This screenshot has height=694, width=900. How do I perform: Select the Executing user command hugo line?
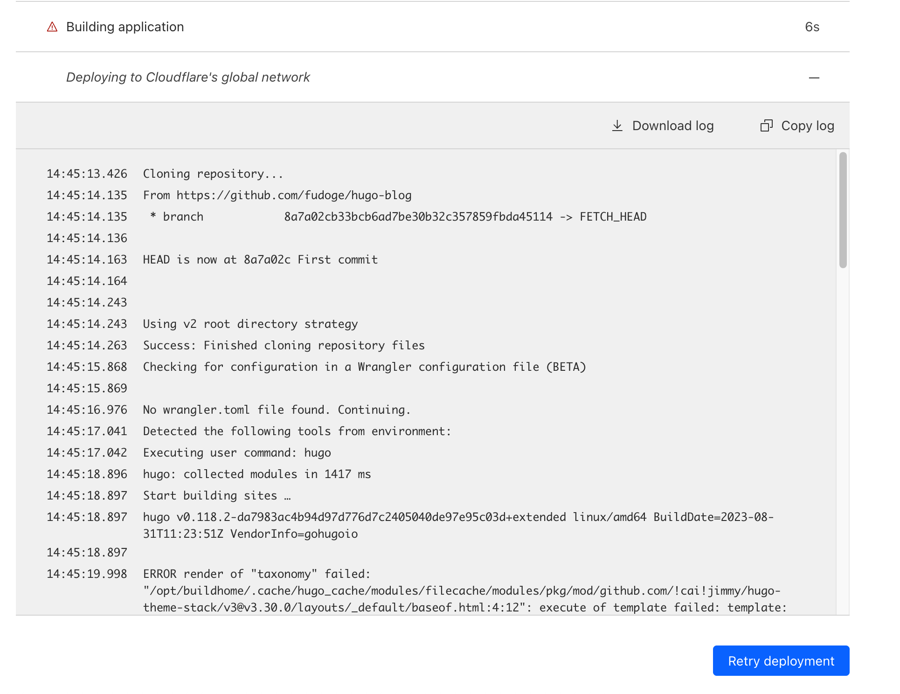click(237, 453)
